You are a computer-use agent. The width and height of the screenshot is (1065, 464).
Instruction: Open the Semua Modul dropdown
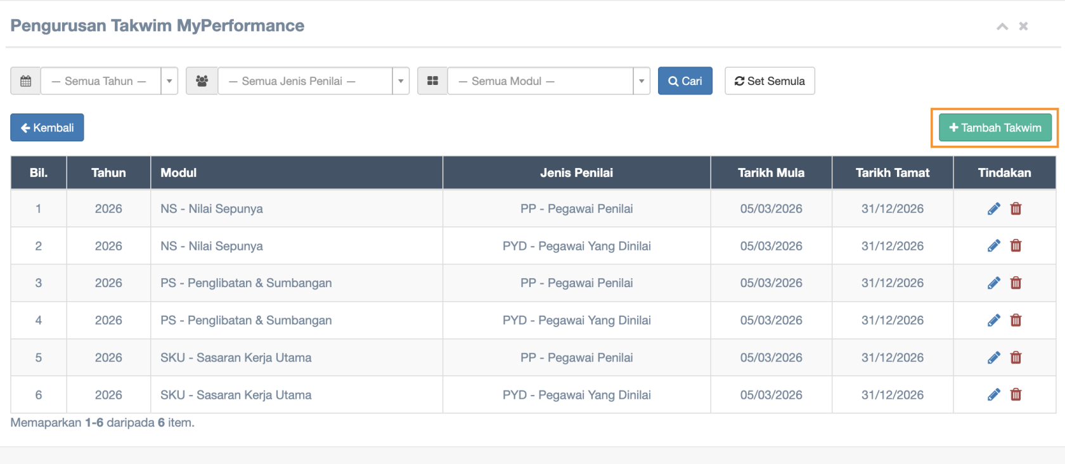pos(548,81)
